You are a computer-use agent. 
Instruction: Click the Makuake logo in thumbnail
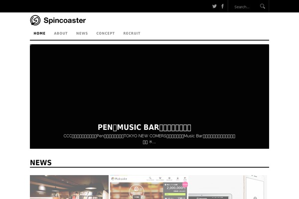coord(119,179)
